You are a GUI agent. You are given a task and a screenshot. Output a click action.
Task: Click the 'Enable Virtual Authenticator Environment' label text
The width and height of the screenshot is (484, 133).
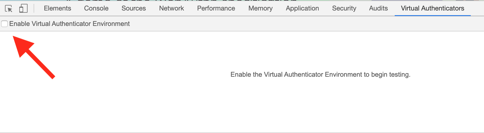pyautogui.click(x=69, y=24)
